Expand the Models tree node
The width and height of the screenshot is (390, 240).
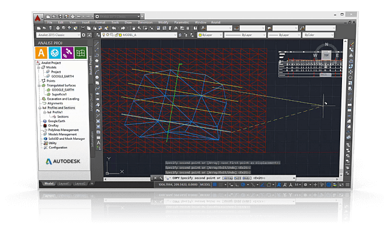pos(39,67)
